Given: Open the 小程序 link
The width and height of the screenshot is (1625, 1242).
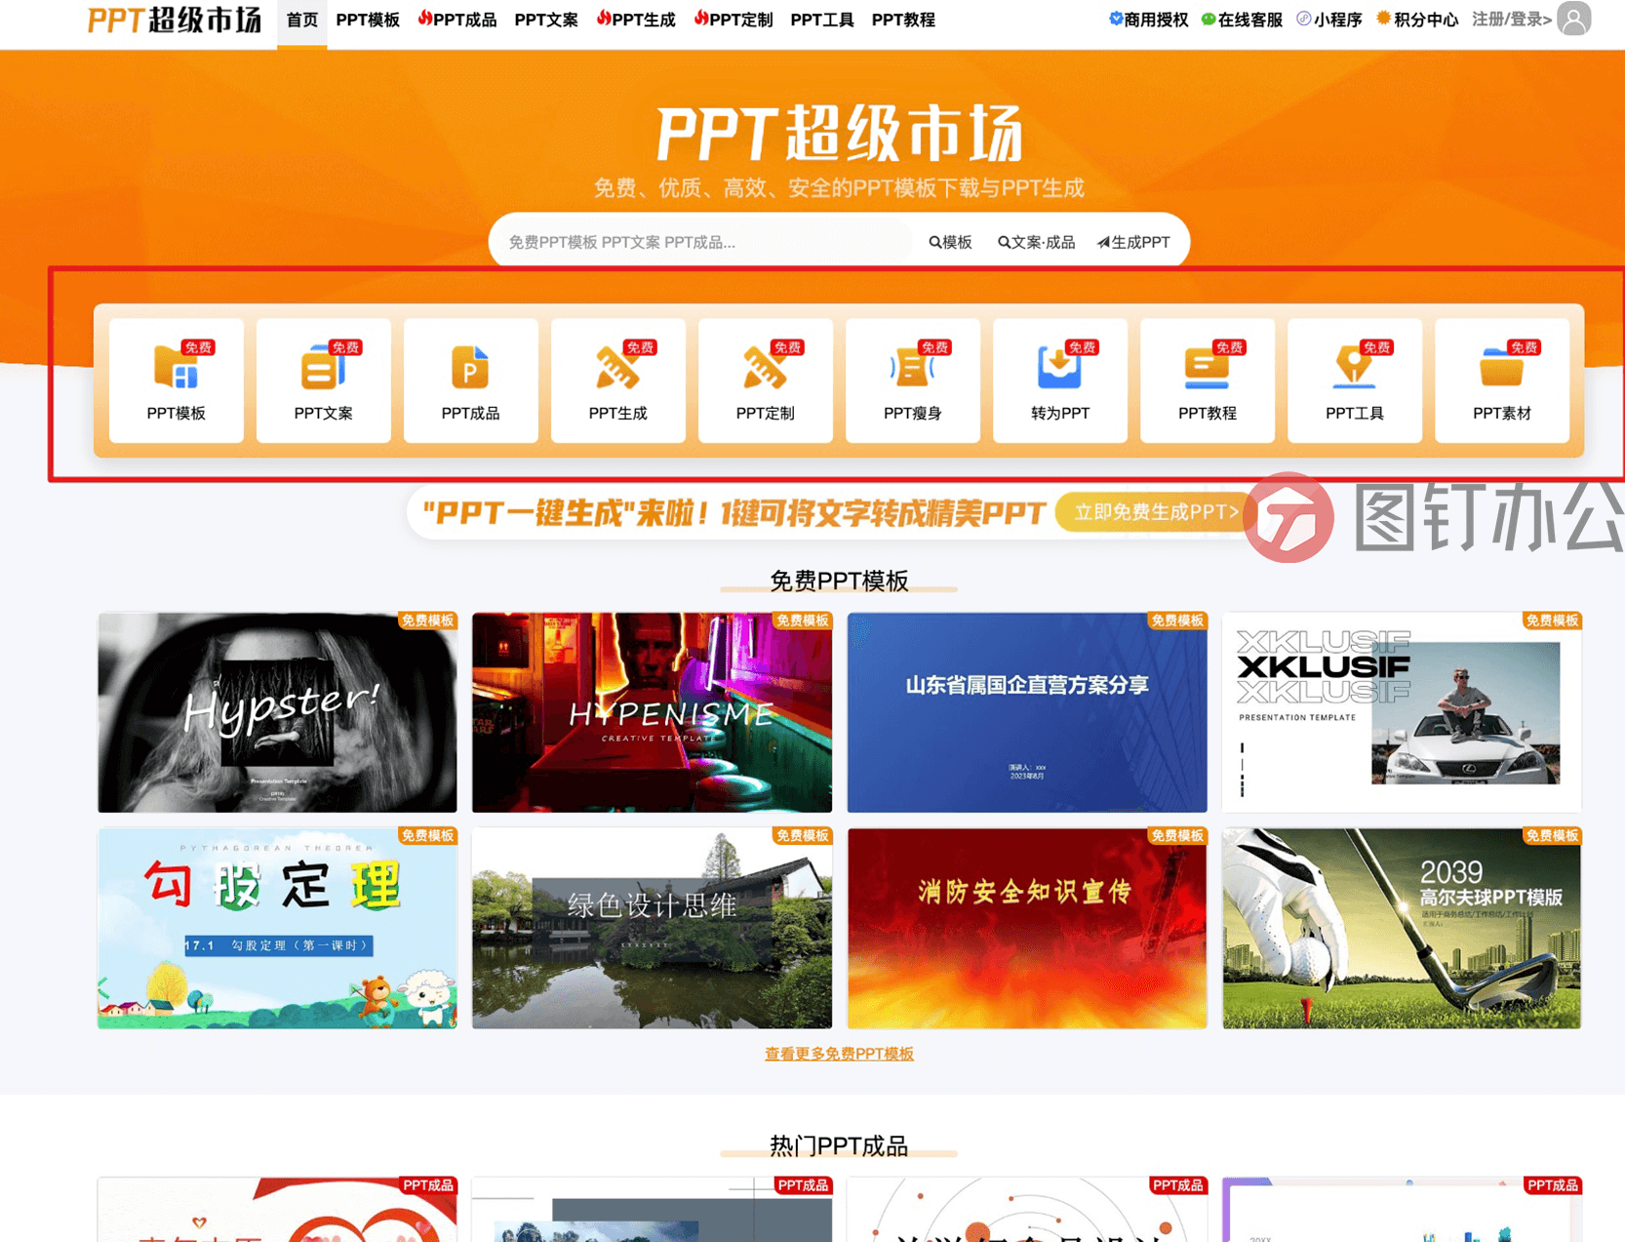Looking at the screenshot, I should point(1328,20).
